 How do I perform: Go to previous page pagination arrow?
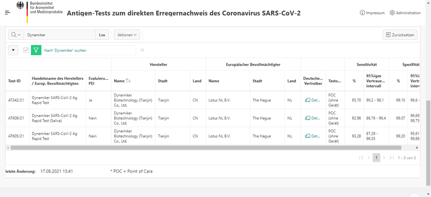coord(369,158)
